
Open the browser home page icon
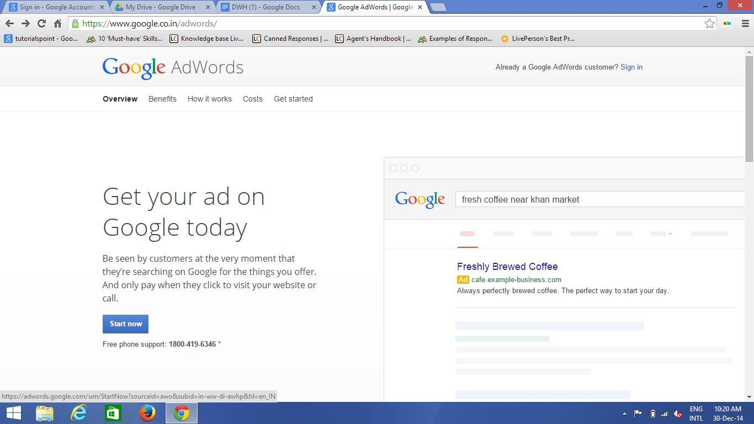57,23
